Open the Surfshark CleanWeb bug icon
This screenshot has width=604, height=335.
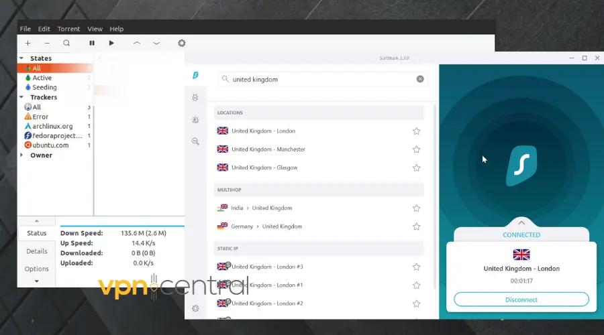(195, 98)
